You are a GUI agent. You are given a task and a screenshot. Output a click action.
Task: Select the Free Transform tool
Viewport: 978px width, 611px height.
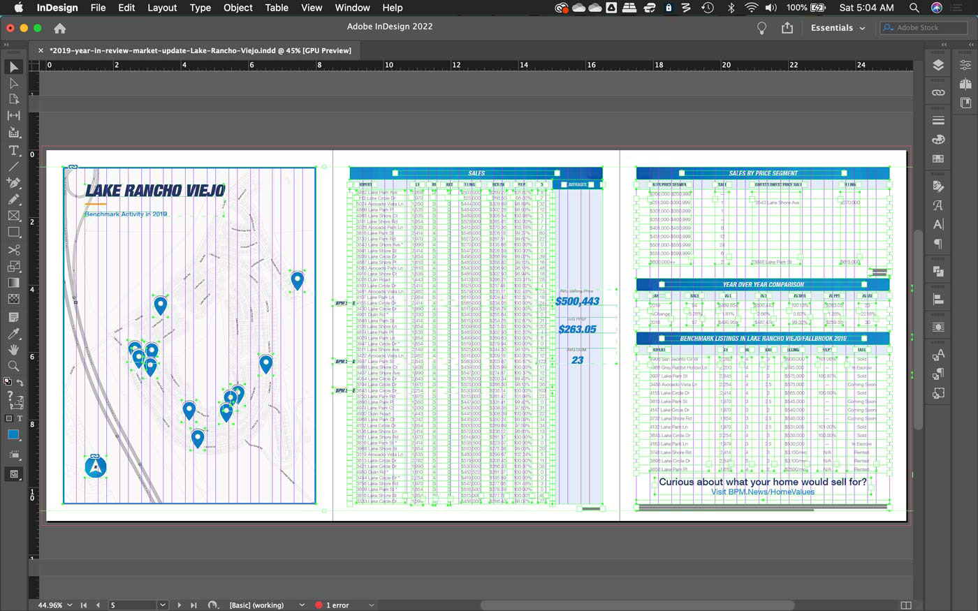tap(13, 266)
